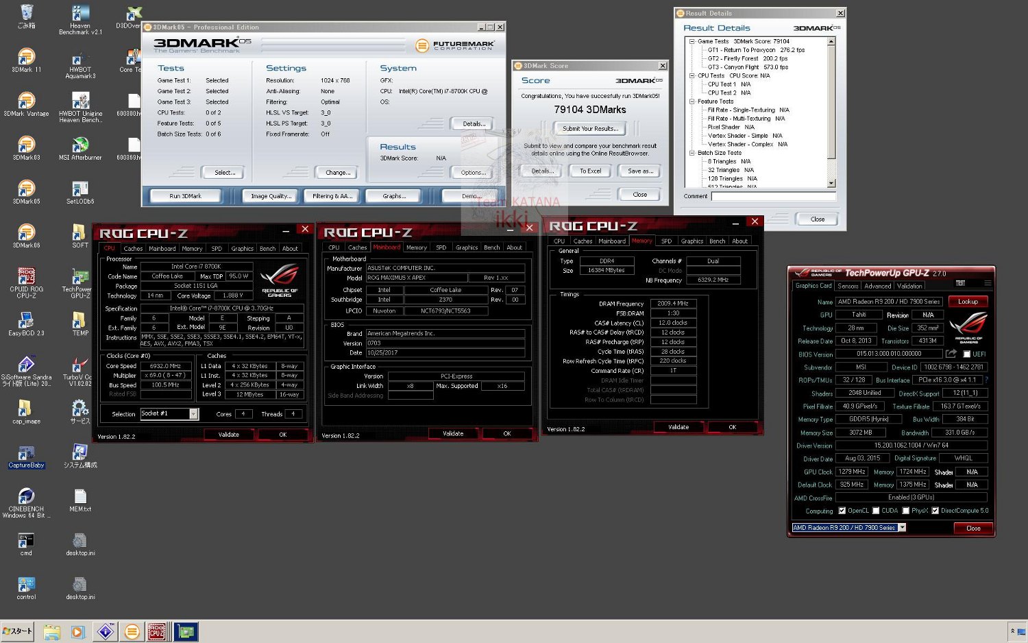Click Validate in Memory CPU-Z window

click(x=678, y=427)
